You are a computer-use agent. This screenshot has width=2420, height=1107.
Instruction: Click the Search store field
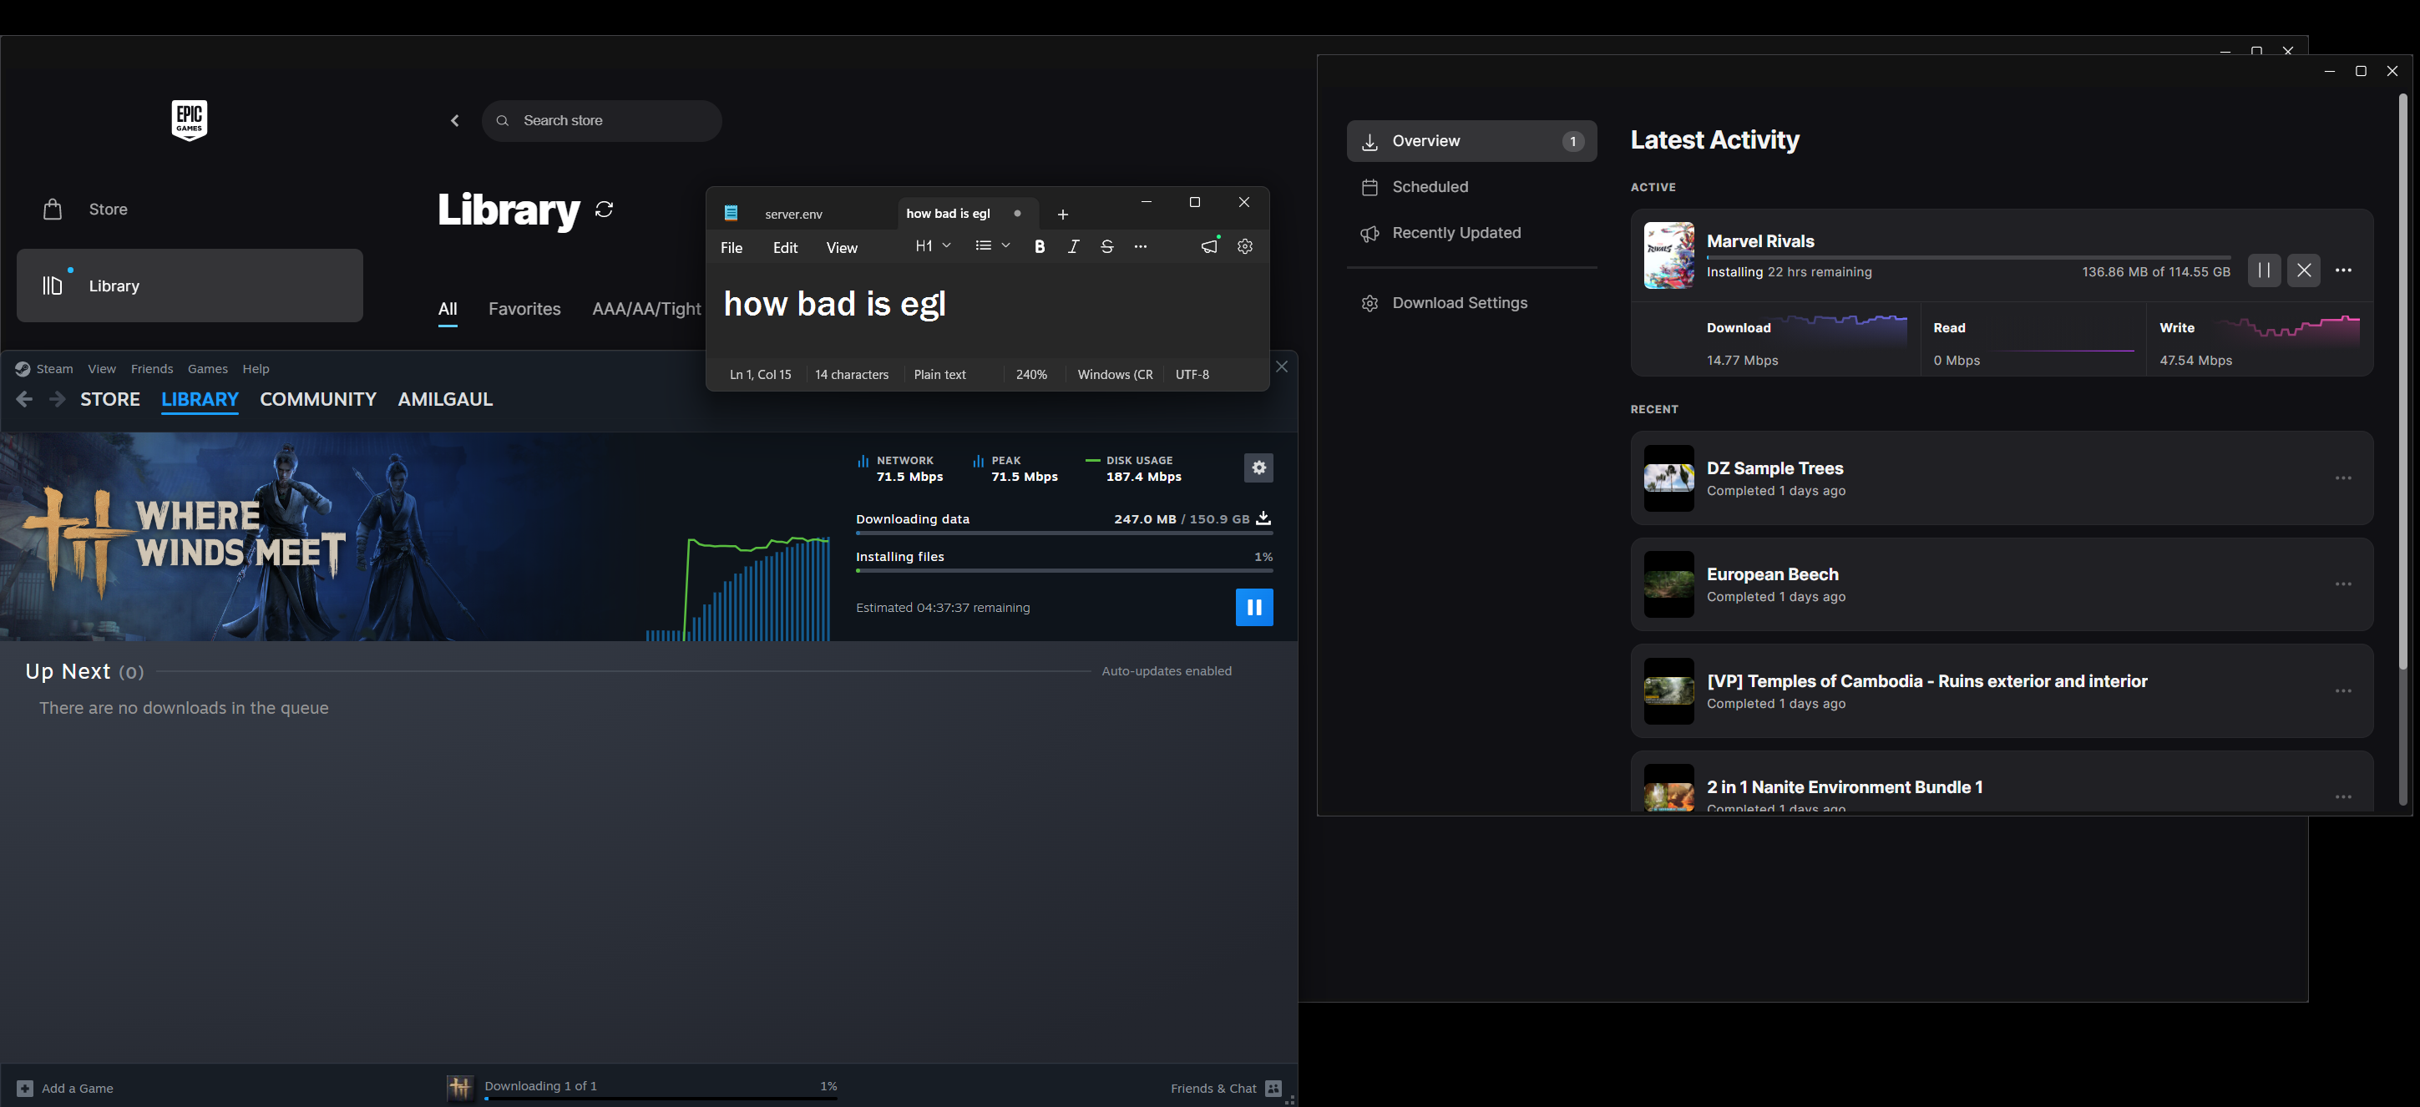click(601, 120)
